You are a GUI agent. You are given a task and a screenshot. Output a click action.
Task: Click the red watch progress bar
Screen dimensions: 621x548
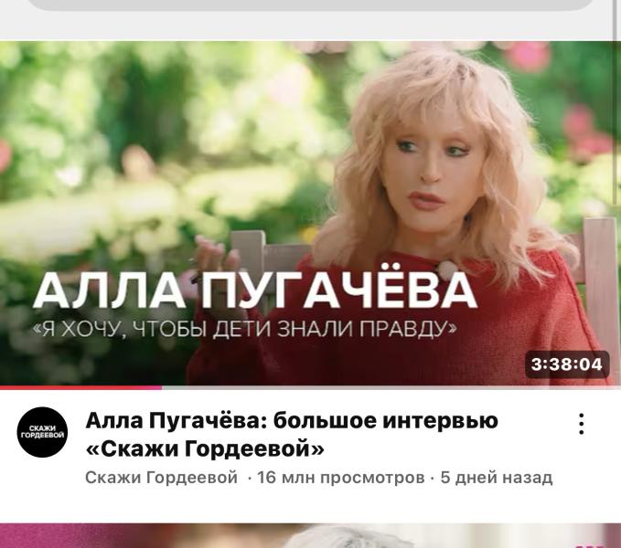(80, 387)
